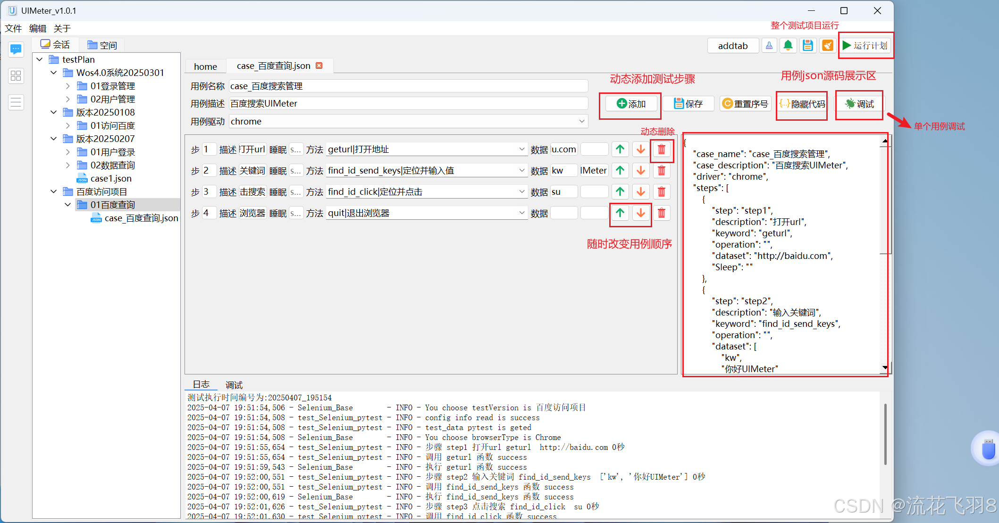Move step 4 up with green arrow

tap(620, 213)
